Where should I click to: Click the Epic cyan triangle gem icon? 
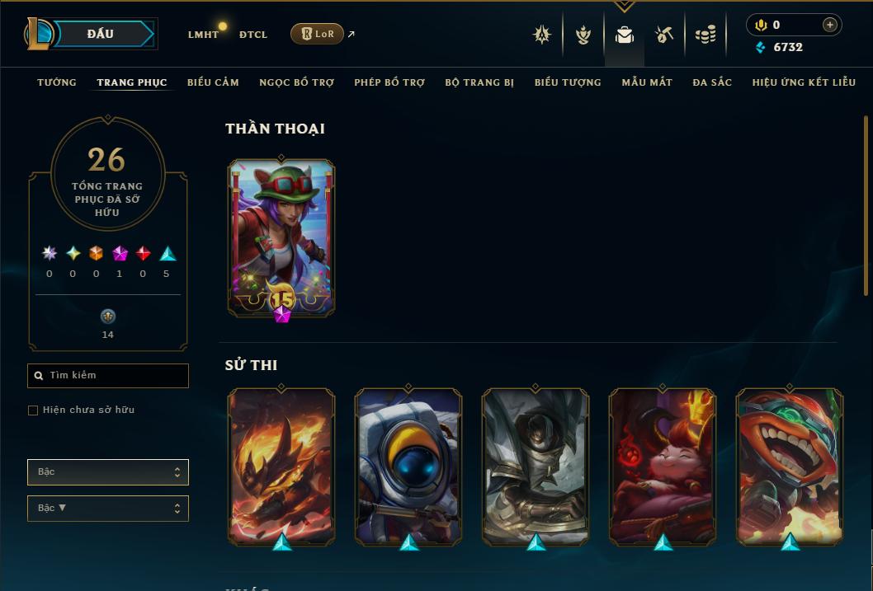pos(168,254)
